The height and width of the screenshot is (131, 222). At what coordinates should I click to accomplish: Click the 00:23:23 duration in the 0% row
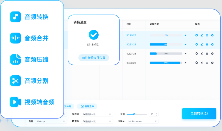click(131, 35)
